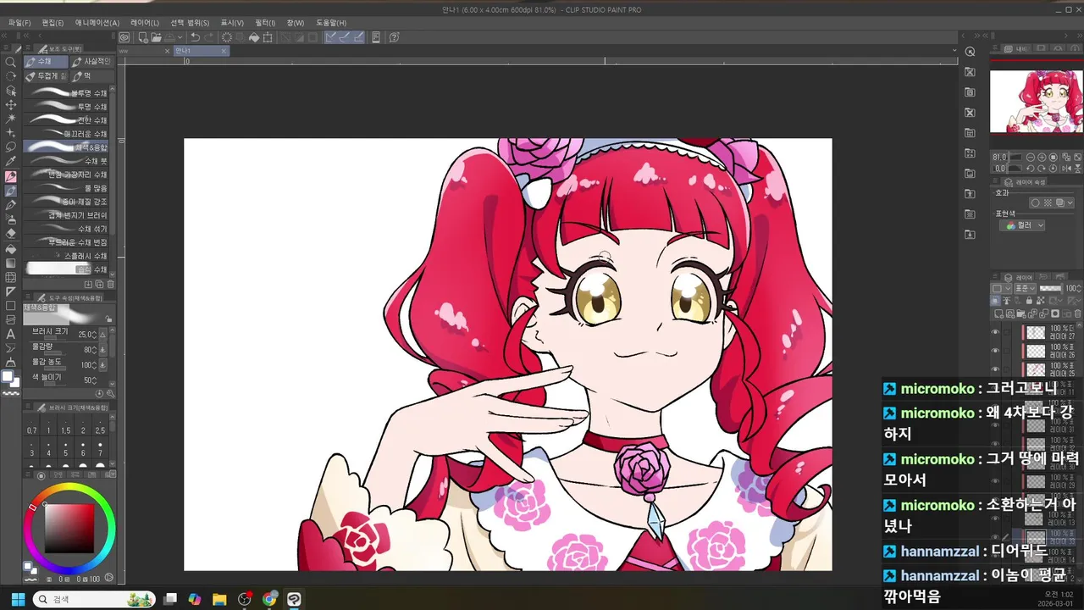Image resolution: width=1084 pixels, height=610 pixels.
Task: Toggle snap to special ruler in command bar
Action: 344,37
